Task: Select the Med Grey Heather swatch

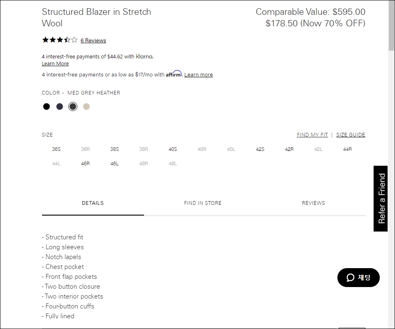Action: pos(73,107)
